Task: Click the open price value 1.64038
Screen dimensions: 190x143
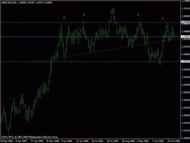Action: tap(22, 2)
